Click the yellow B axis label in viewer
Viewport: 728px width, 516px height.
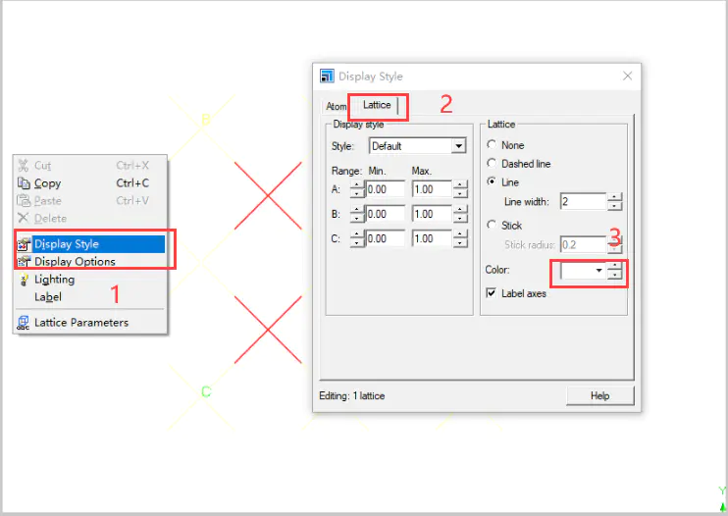(x=206, y=120)
